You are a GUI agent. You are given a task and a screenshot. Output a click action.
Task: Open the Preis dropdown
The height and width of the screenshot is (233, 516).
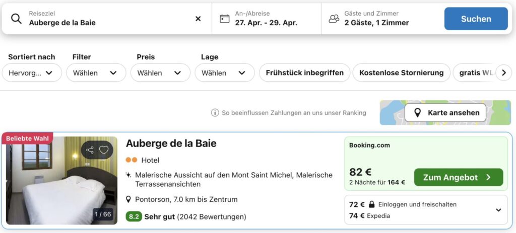159,73
